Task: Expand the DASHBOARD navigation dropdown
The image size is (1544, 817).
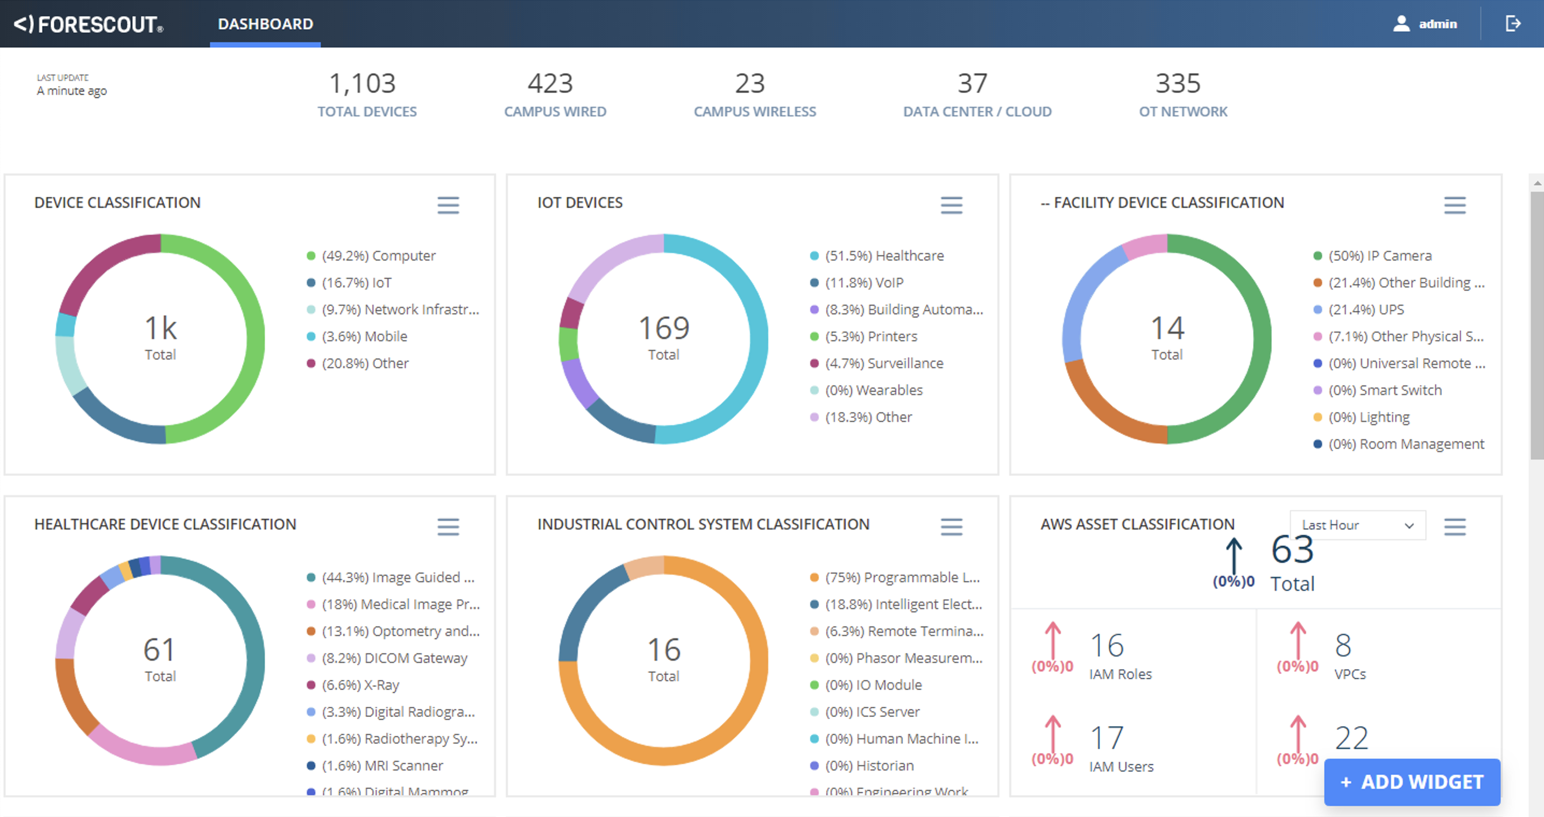Action: click(x=266, y=23)
